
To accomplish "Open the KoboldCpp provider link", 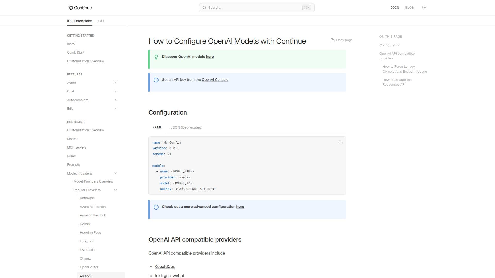I will pos(165,266).
